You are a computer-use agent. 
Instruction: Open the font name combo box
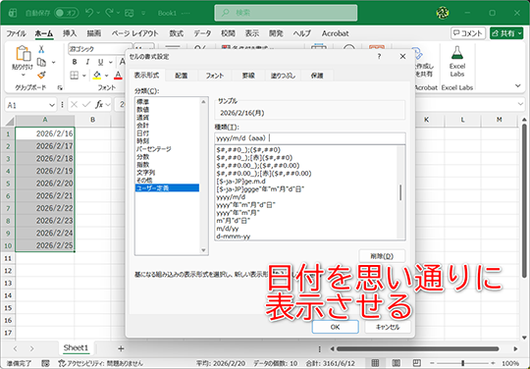click(x=100, y=49)
